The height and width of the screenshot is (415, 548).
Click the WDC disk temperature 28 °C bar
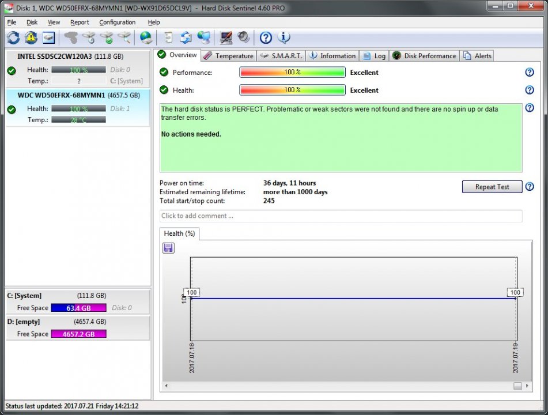(x=78, y=120)
